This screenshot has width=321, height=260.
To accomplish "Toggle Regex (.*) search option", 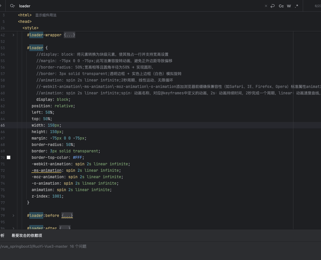I will [x=296, y=6].
